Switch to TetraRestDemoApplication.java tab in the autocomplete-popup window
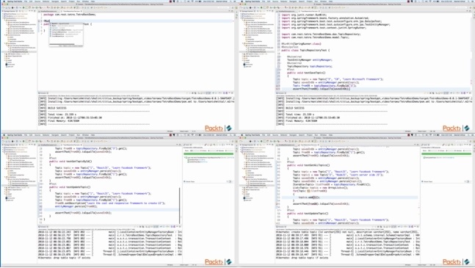The image size is (475, 268). 49,11
